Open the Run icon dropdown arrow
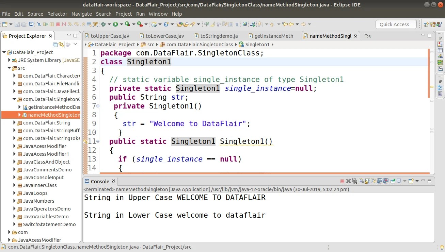The image size is (445, 252). coord(122,24)
